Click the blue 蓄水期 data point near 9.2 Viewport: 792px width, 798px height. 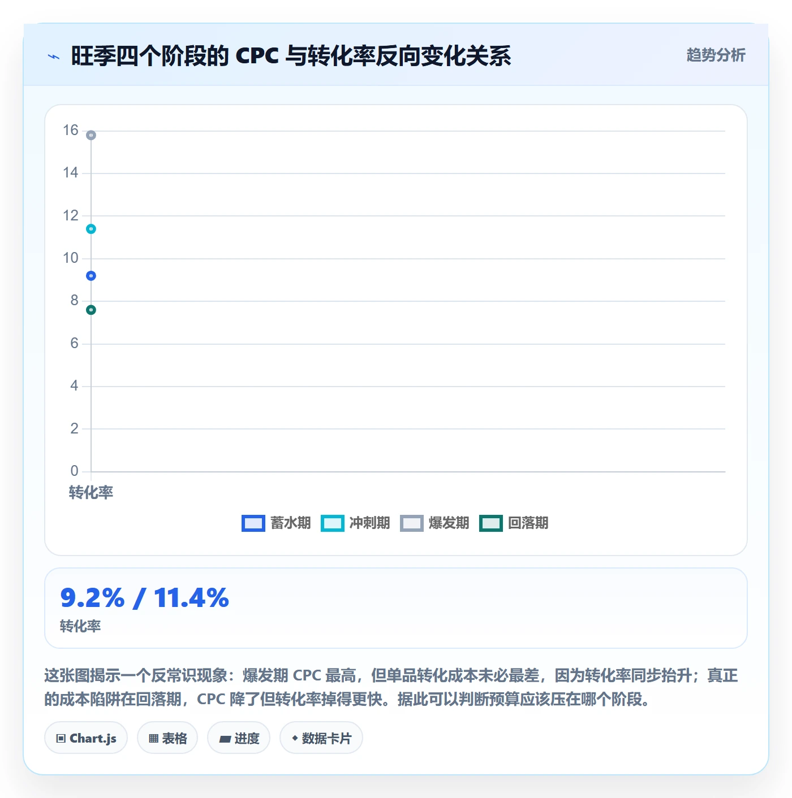tap(91, 276)
